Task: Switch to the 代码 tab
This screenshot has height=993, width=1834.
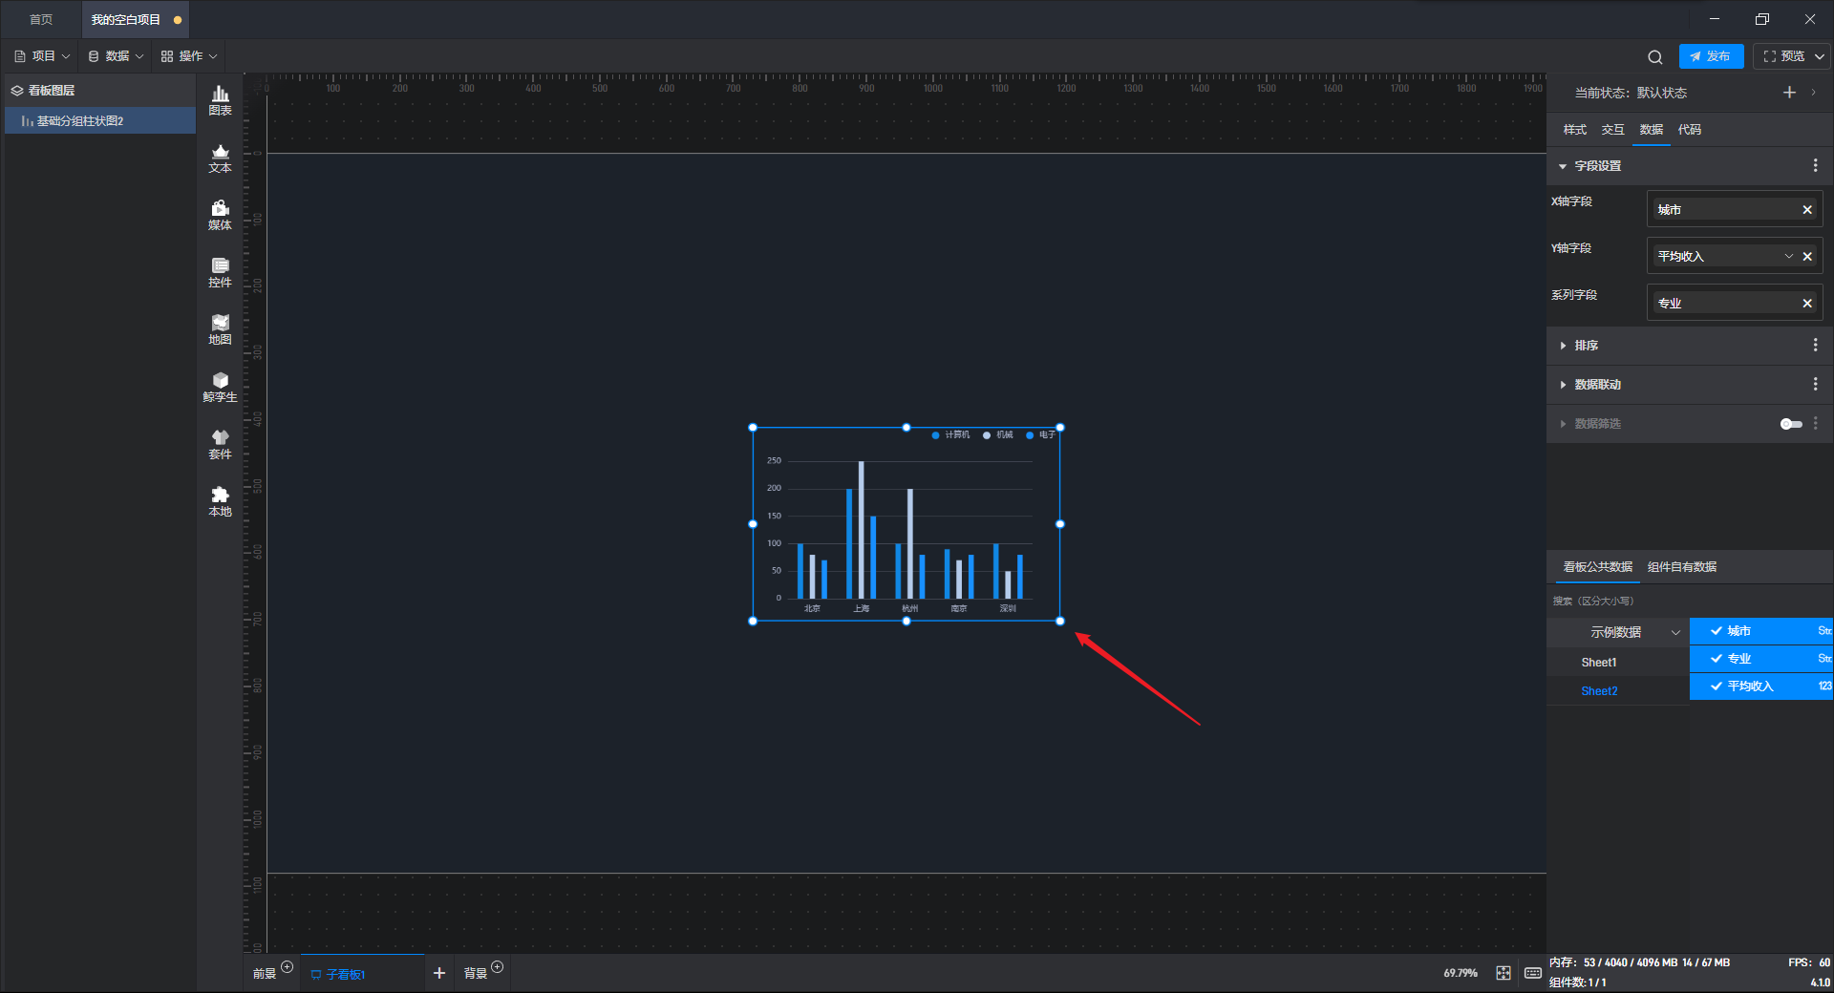Action: click(x=1689, y=130)
